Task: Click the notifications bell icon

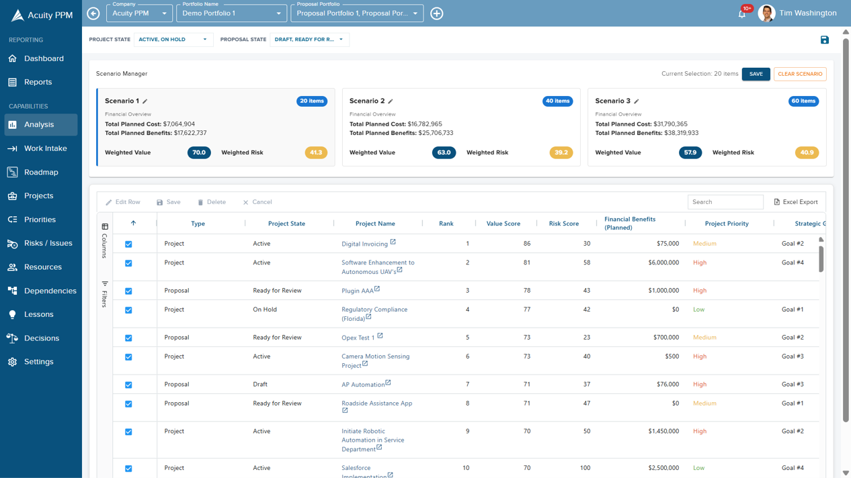Action: 741,14
